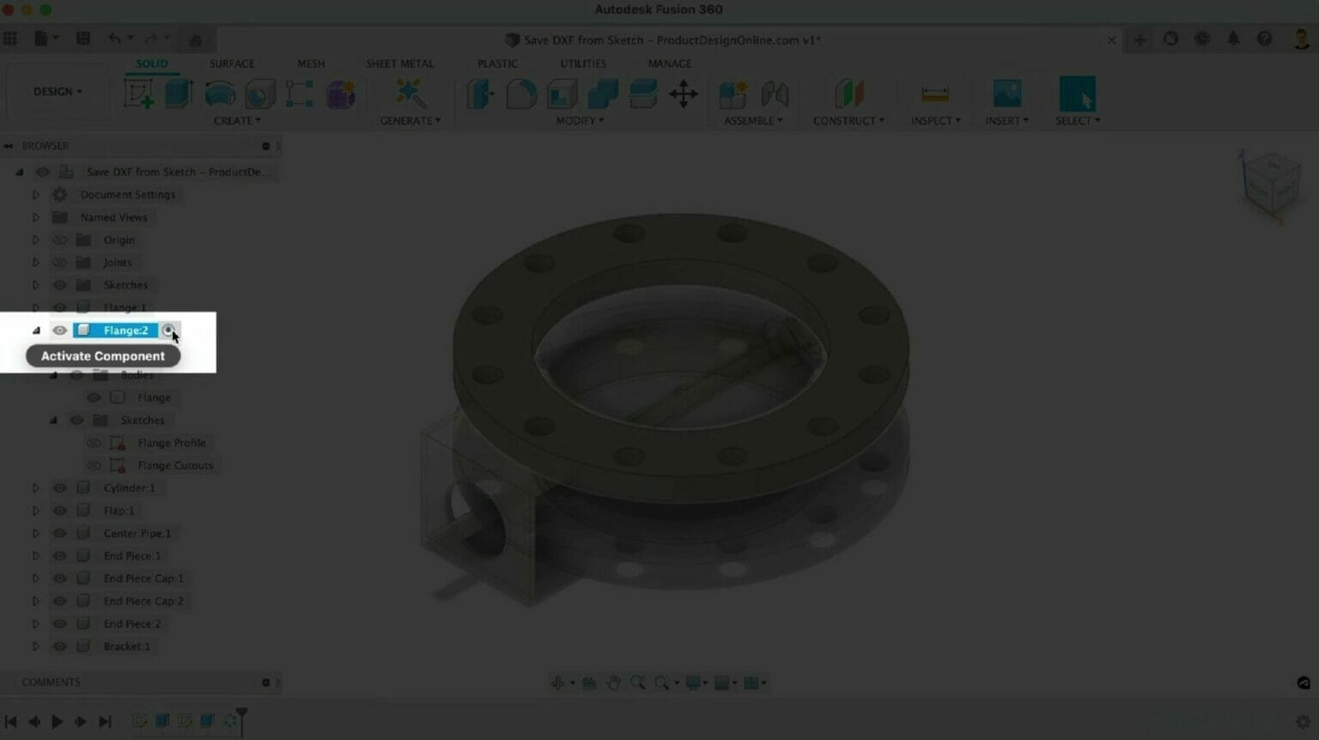1319x740 pixels.
Task: Open the DESIGN workspace dropdown
Action: point(57,91)
